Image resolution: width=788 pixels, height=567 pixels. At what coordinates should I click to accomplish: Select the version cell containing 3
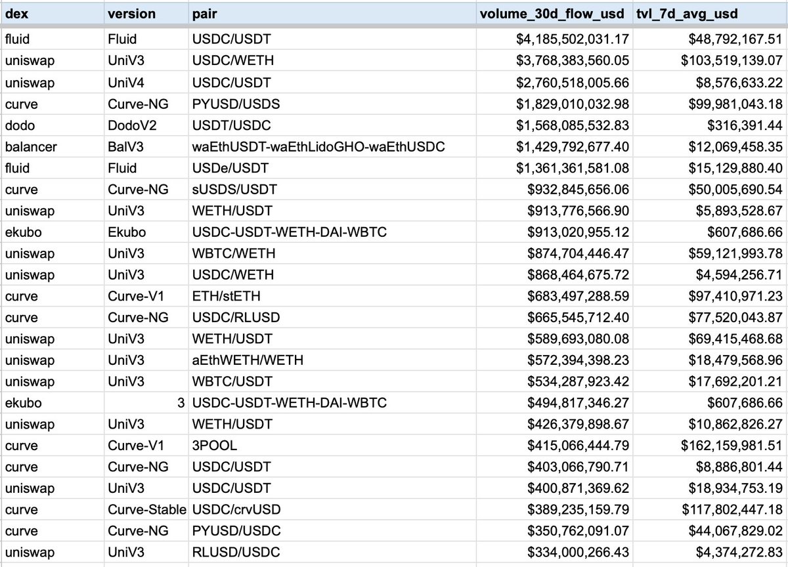click(x=146, y=402)
